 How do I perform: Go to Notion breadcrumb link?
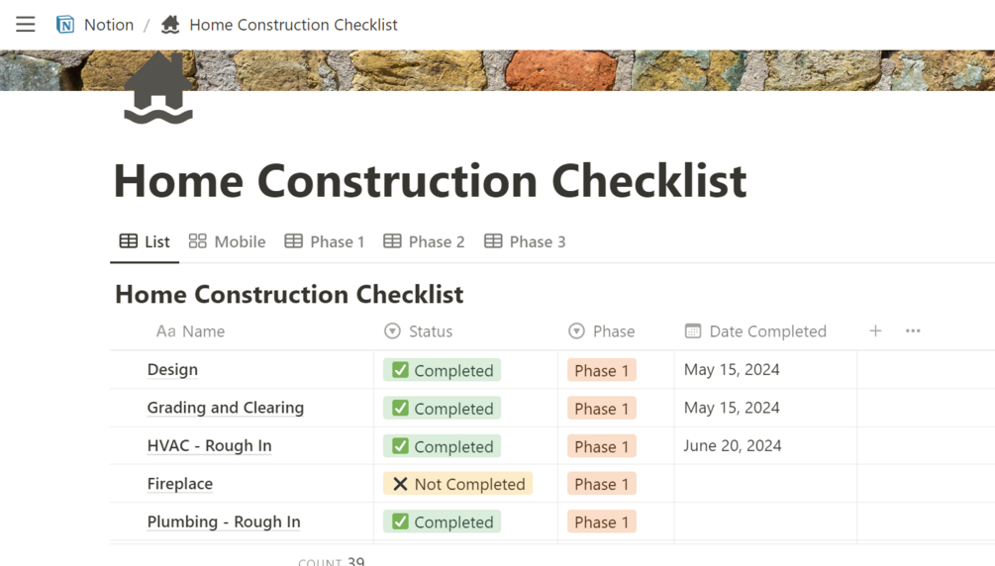pos(108,25)
